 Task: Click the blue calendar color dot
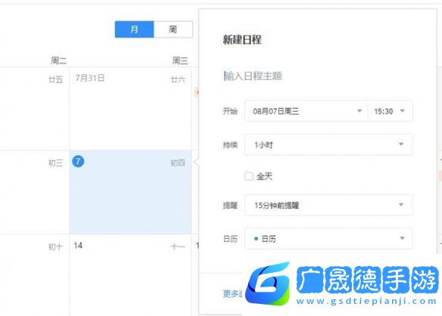coord(256,239)
